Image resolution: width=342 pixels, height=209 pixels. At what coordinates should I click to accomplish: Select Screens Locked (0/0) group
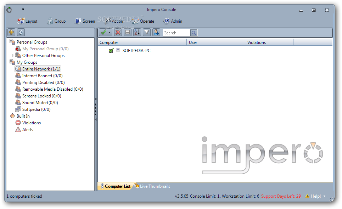[x=42, y=96]
